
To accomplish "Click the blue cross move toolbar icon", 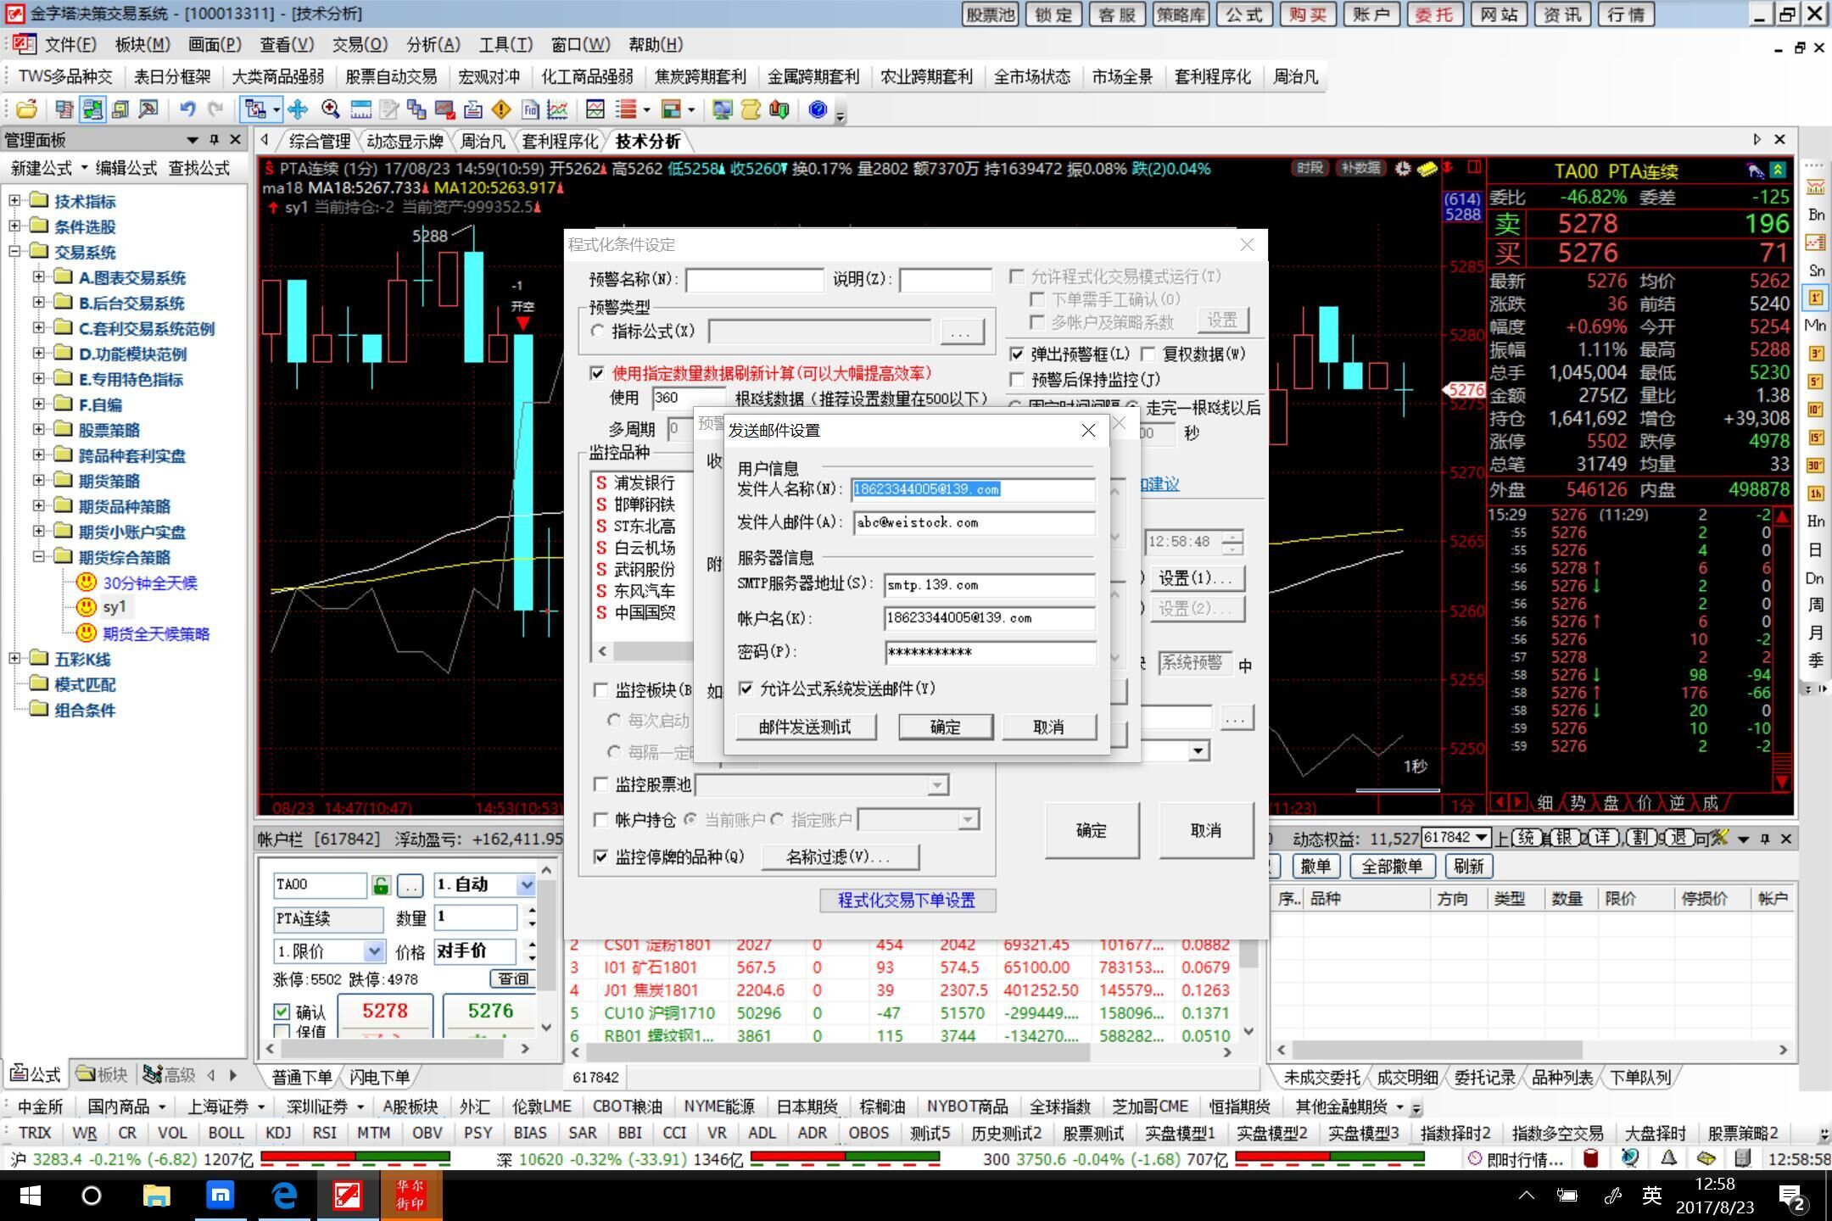I will (298, 109).
